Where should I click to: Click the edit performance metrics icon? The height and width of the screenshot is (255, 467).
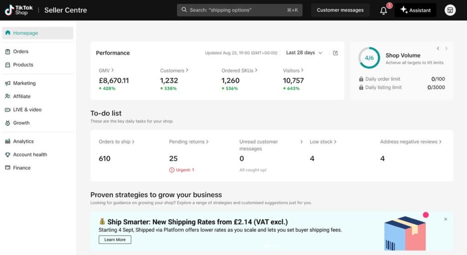335,53
